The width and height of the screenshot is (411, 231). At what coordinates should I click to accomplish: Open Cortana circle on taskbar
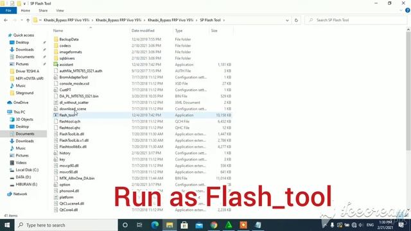coord(125,225)
